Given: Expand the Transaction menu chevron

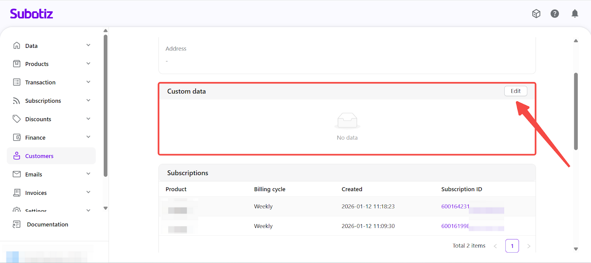Looking at the screenshot, I should point(88,82).
